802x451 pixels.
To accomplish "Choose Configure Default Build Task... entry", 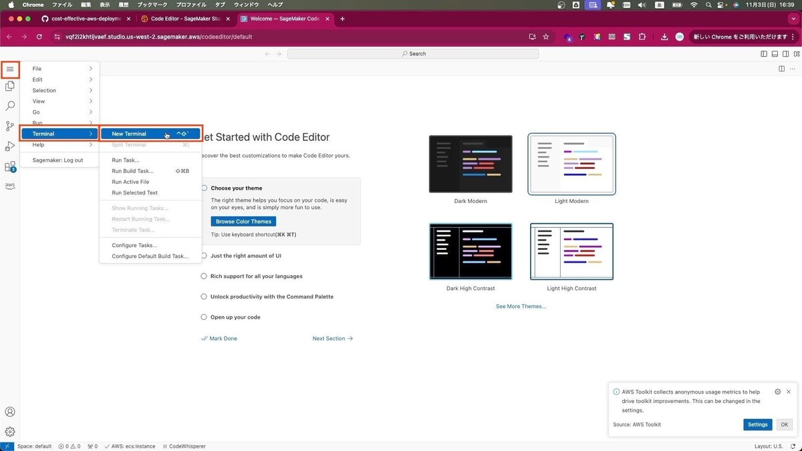I will pyautogui.click(x=150, y=256).
